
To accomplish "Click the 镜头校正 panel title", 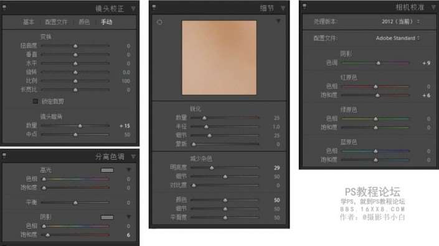I will click(x=110, y=9).
